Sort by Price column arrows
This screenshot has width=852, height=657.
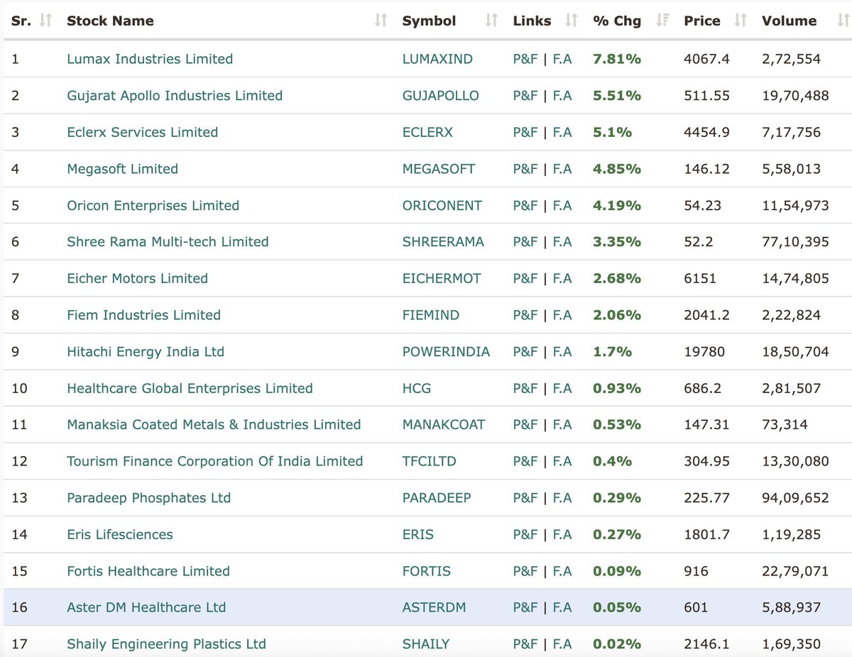point(741,21)
